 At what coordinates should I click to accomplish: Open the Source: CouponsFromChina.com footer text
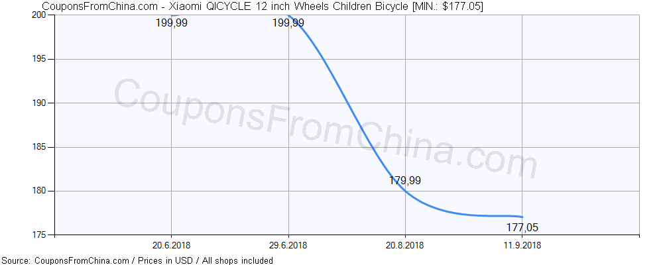(65, 260)
